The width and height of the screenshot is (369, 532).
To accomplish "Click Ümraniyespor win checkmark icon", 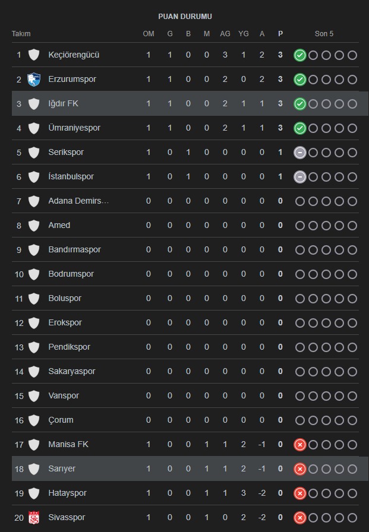I will click(x=300, y=128).
